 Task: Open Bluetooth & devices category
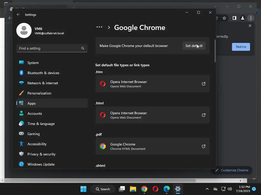(52, 73)
